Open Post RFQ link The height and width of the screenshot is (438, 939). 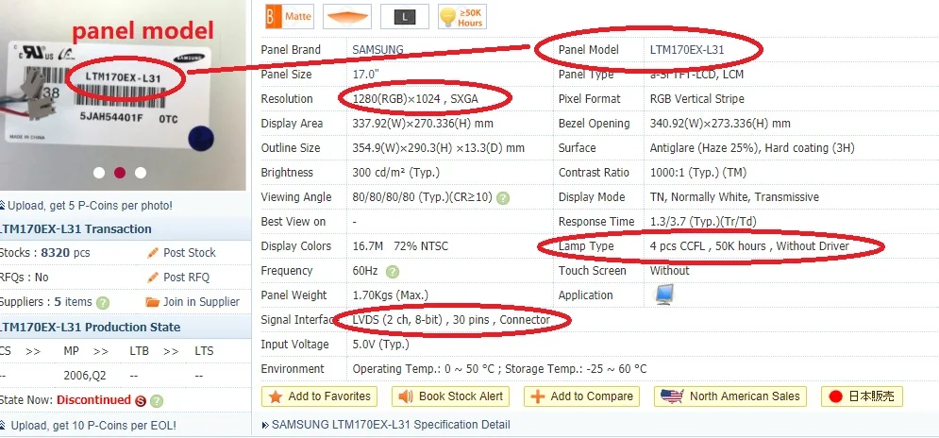click(x=186, y=278)
